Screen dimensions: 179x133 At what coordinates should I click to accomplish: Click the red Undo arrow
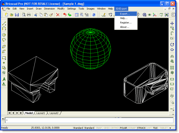65,15
